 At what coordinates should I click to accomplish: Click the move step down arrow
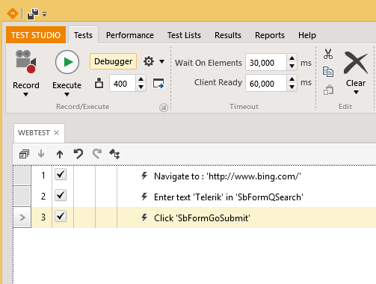click(41, 154)
